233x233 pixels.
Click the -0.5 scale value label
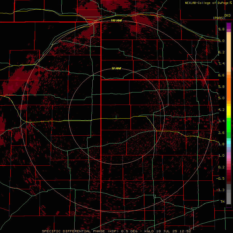point(220,178)
